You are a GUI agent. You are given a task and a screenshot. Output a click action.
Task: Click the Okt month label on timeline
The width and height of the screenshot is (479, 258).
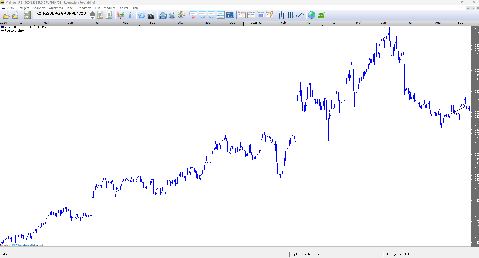point(180,23)
